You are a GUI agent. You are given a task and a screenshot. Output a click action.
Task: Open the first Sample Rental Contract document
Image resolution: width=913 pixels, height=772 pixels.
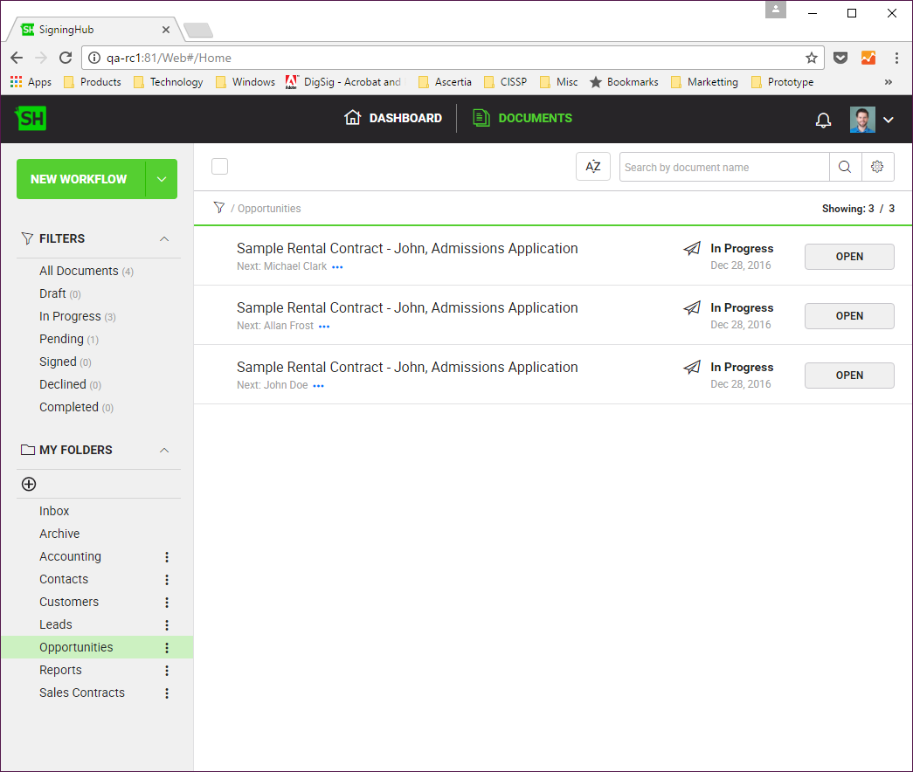point(848,257)
